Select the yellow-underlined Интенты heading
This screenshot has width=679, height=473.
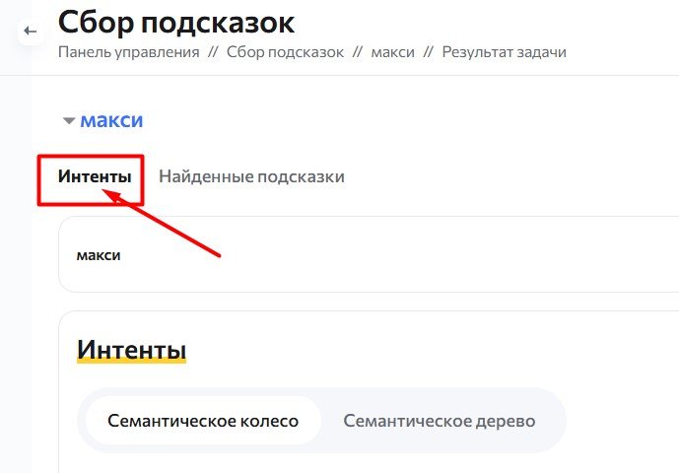[x=131, y=349]
